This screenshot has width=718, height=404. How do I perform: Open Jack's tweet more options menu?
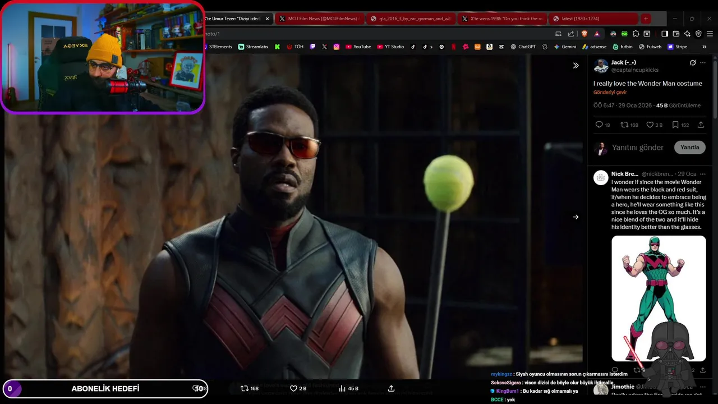coord(703,63)
